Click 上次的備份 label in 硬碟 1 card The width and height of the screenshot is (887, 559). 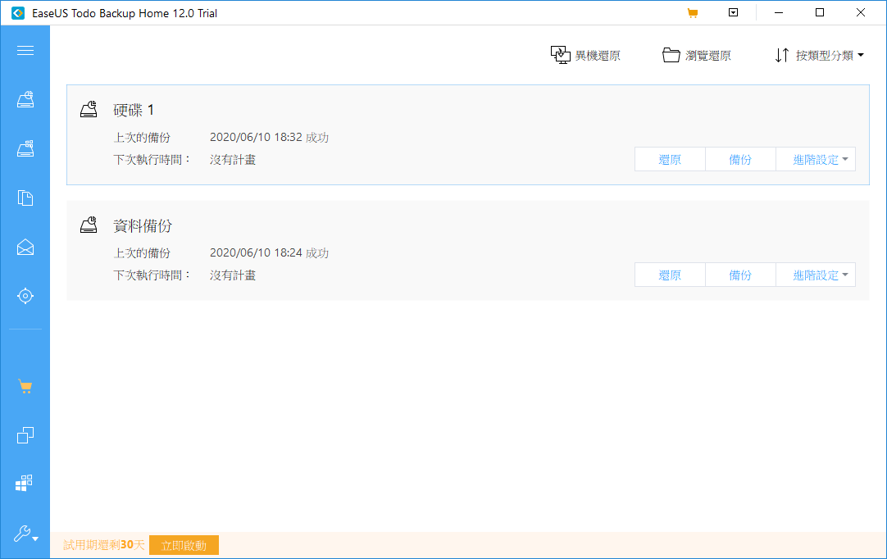pos(142,138)
